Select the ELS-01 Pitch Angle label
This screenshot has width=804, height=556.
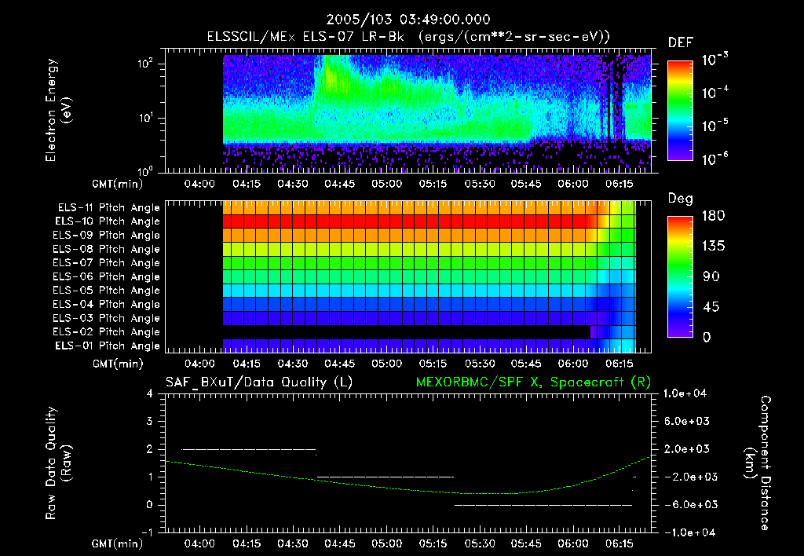pos(108,346)
